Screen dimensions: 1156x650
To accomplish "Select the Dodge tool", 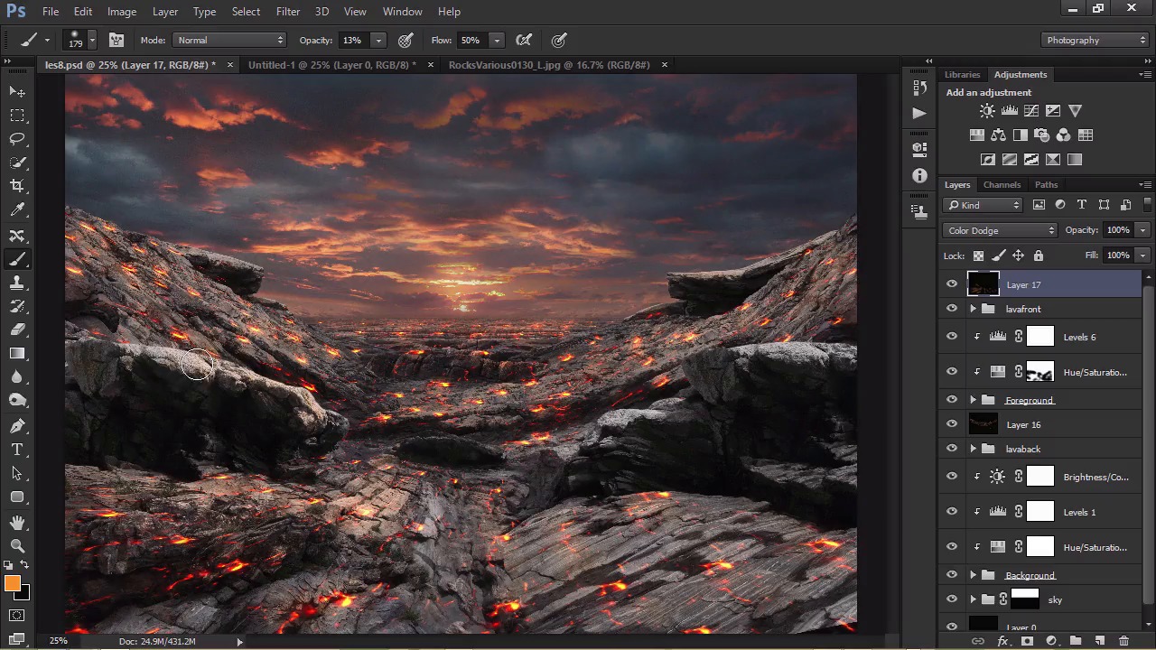I will tap(17, 400).
